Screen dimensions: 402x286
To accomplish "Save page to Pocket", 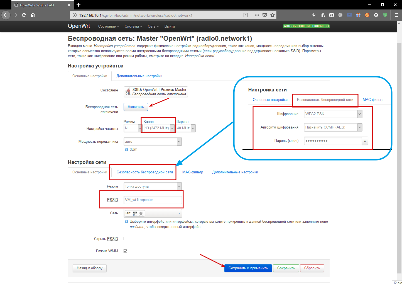I will coord(265,15).
